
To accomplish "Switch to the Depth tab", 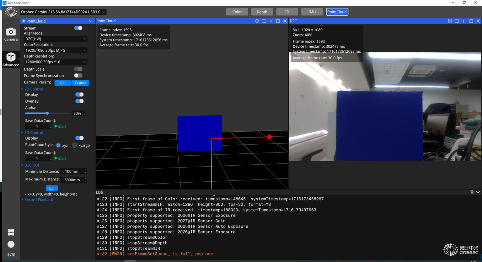I will click(262, 12).
